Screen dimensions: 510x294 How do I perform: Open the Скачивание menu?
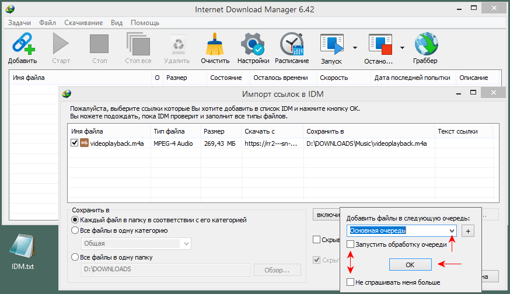pos(82,23)
